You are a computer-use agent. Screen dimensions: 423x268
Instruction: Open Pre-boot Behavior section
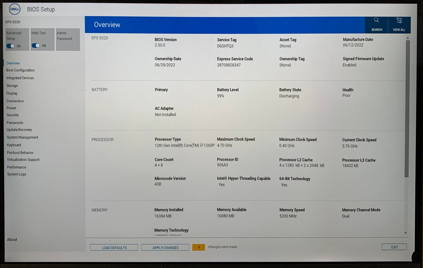pyautogui.click(x=20, y=153)
